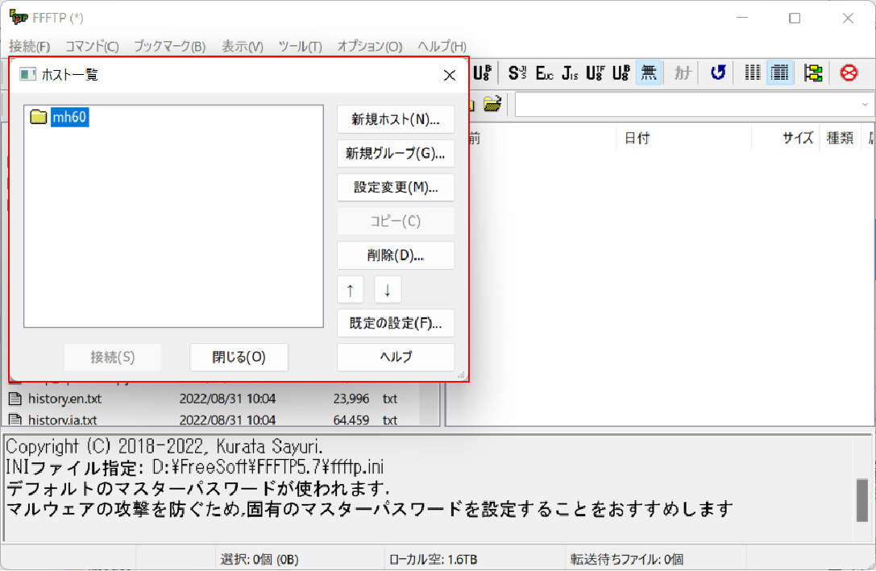Open the ブックマーク(B) menu
Viewport: 876px width, 571px height.
(x=169, y=47)
